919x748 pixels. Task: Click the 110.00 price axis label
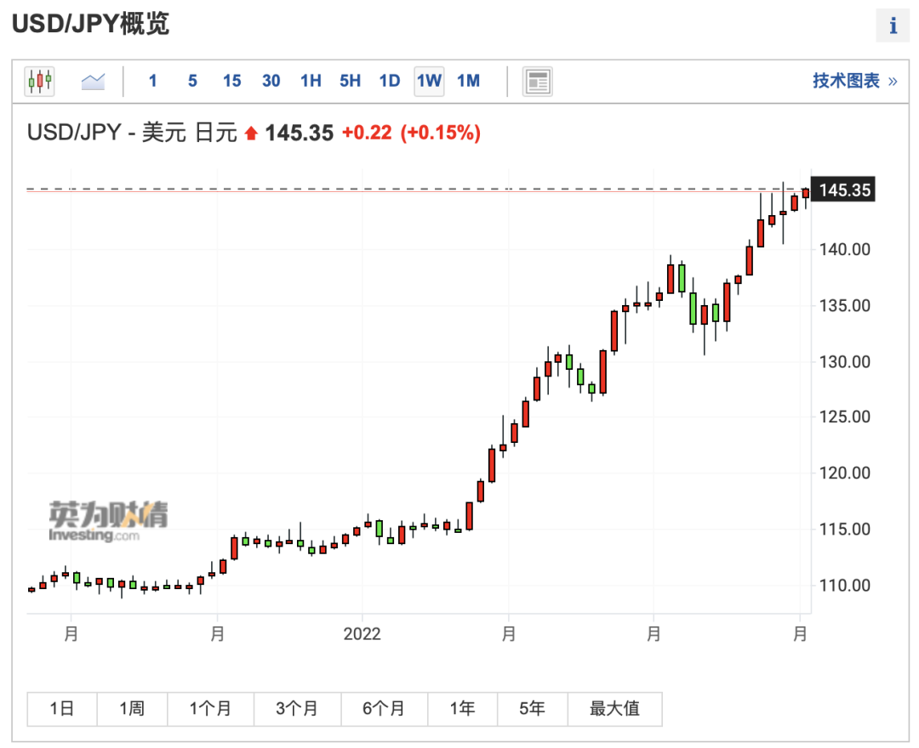(x=845, y=586)
